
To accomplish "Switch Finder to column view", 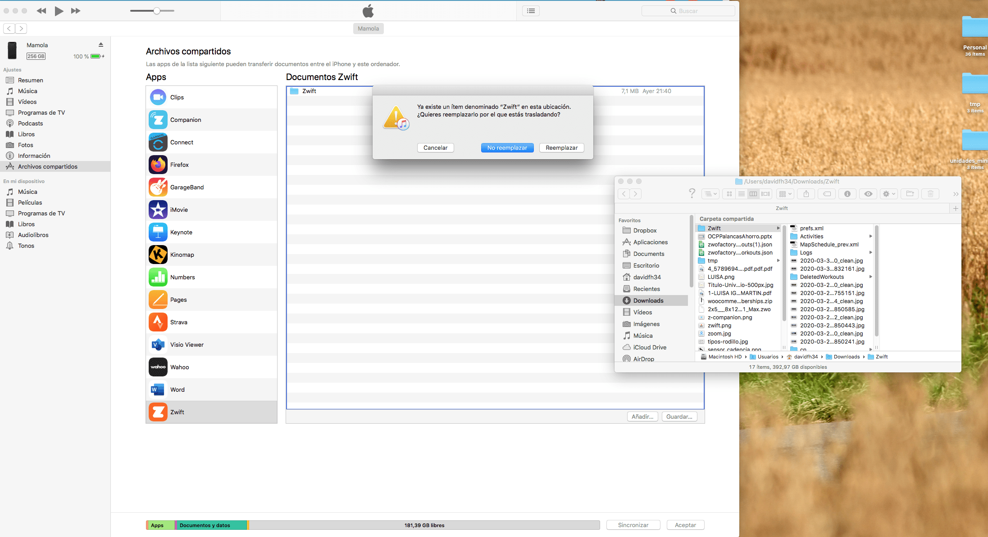I will 753,194.
